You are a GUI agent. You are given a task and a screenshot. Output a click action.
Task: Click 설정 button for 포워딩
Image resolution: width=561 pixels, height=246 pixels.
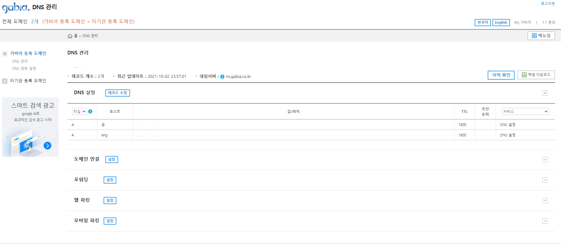pyautogui.click(x=110, y=180)
